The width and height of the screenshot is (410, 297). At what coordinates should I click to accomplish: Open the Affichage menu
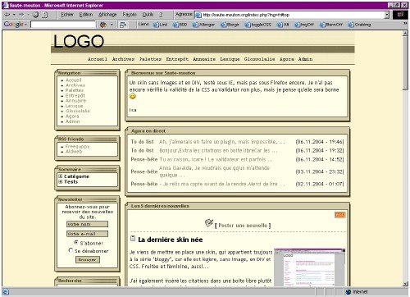point(107,15)
